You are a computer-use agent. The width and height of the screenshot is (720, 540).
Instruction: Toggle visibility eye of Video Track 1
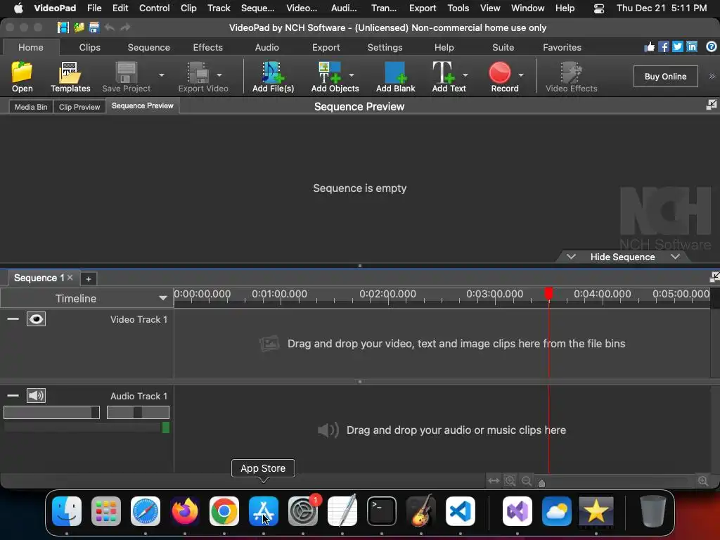(37, 319)
